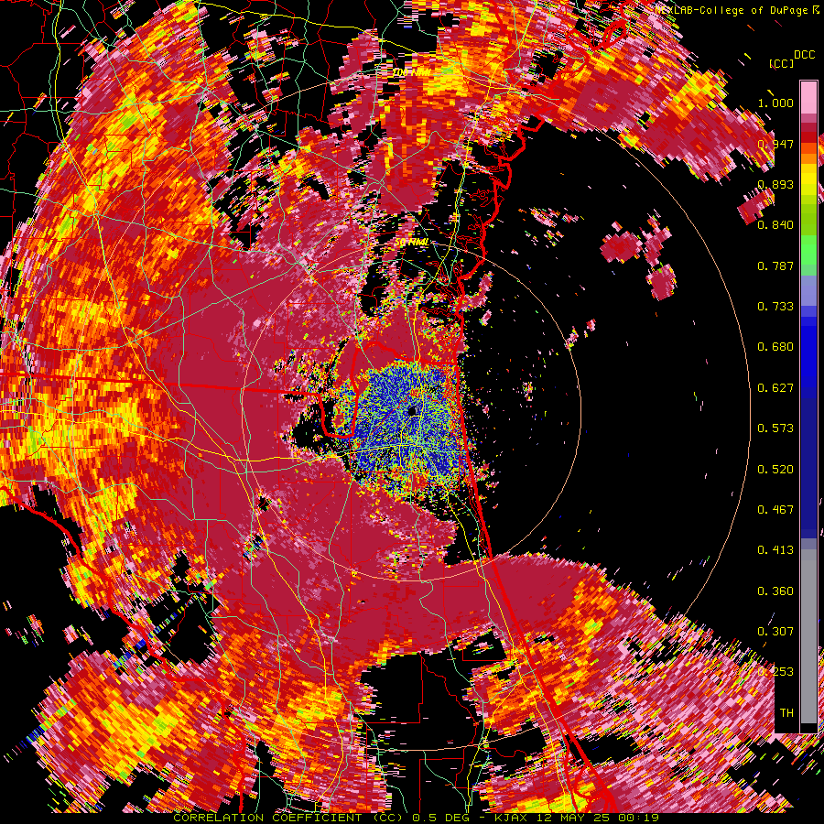
Task: Click the 0.467 scale value
Action: point(775,510)
